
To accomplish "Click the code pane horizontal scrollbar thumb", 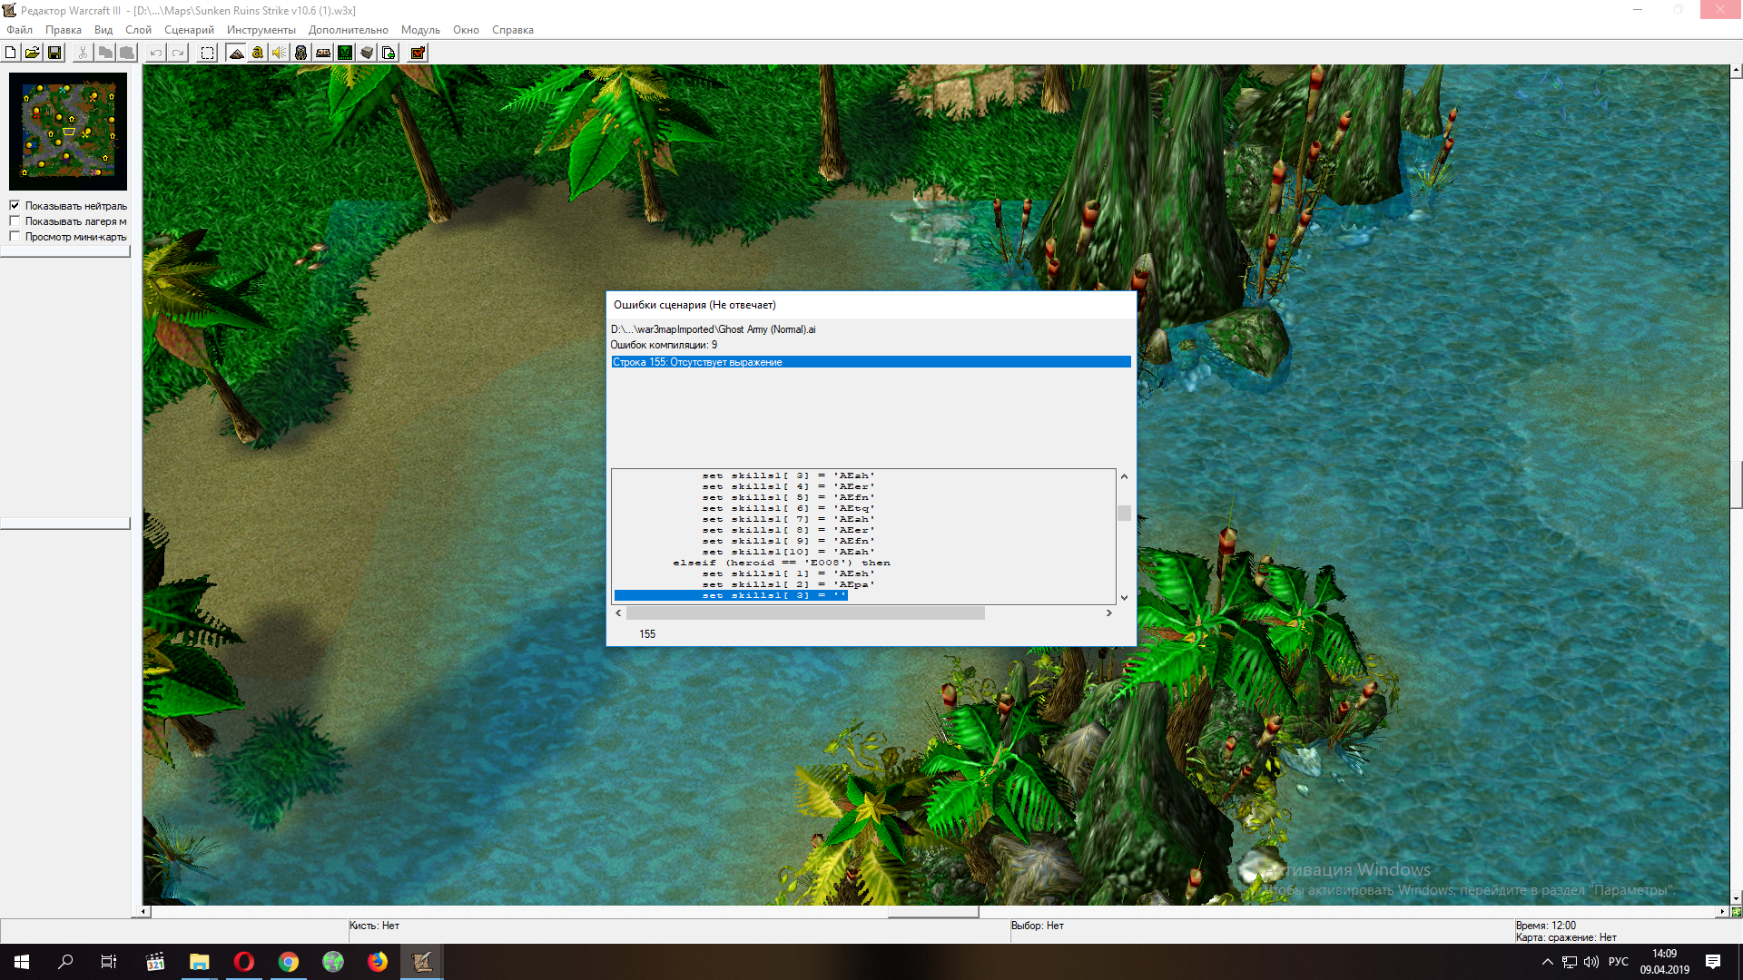I will [805, 613].
